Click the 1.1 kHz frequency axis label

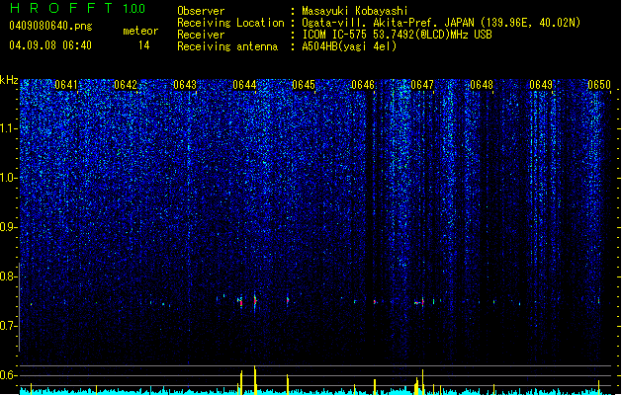pos(8,128)
